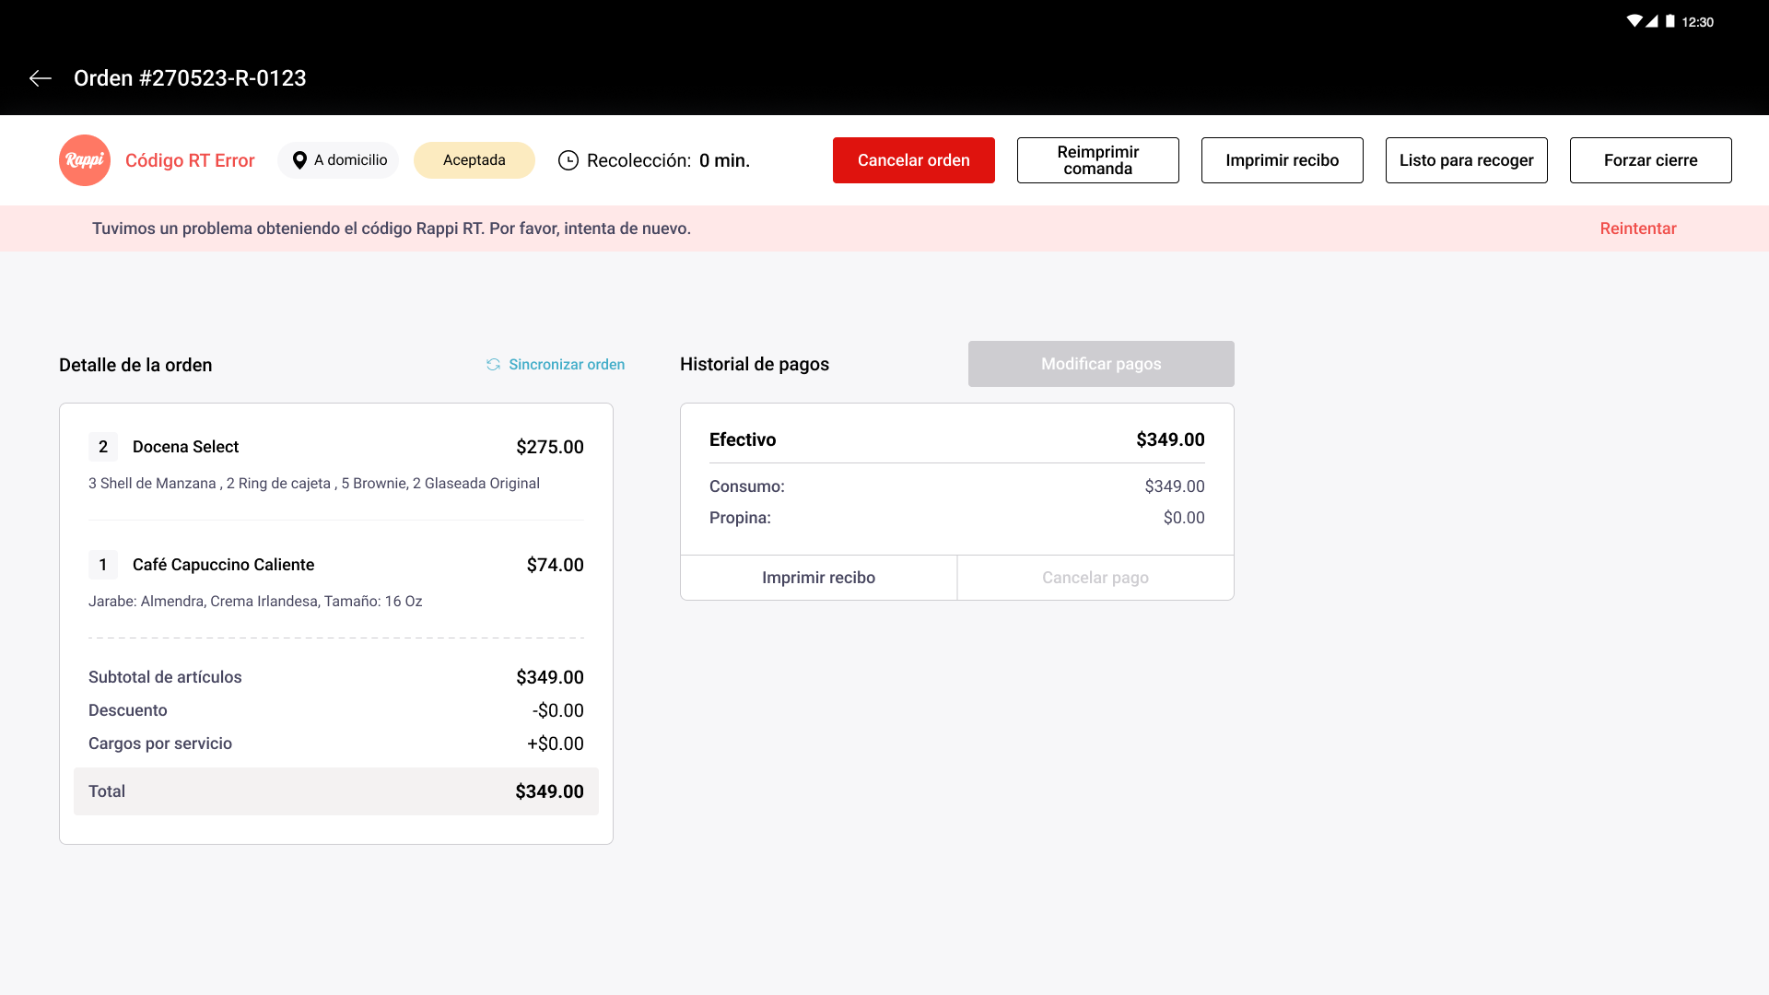Tap the Wi-Fi status icon
Screen dimensions: 1769x995
pyautogui.click(x=1634, y=21)
